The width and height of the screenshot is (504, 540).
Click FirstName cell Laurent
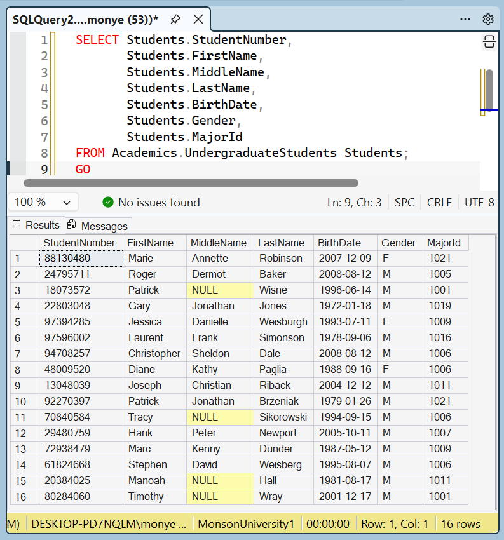tap(154, 337)
